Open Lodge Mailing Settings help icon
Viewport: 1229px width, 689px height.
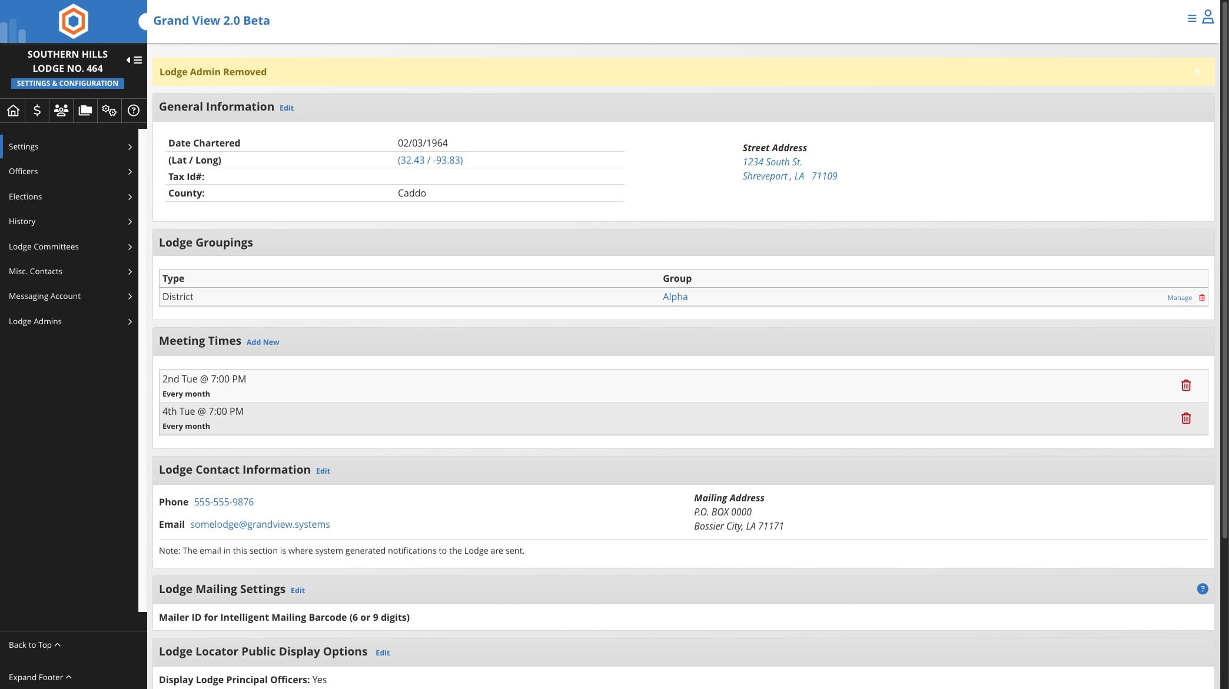point(1203,589)
